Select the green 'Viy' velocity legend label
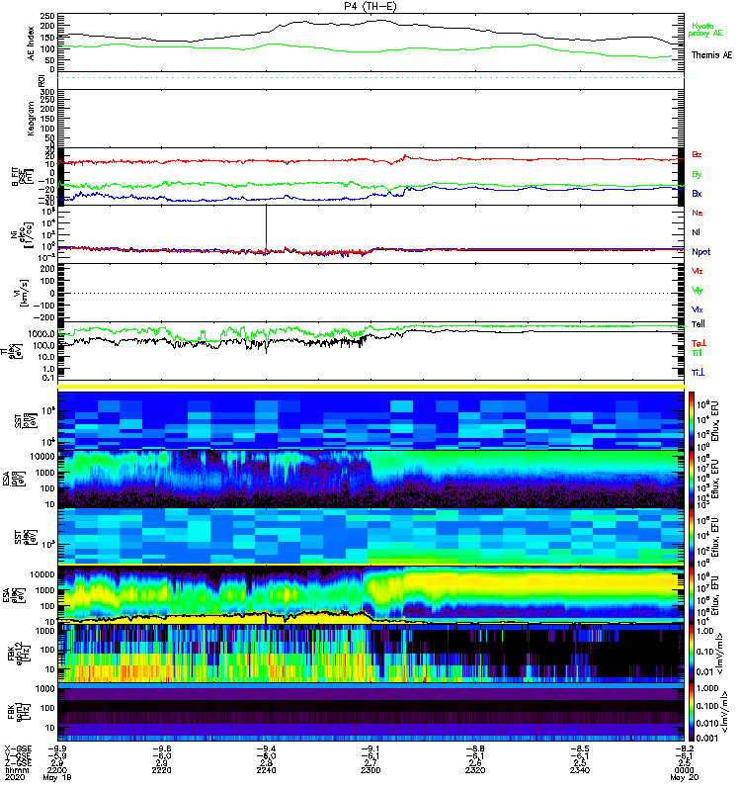Viewport: 741px width, 791px height. click(698, 291)
